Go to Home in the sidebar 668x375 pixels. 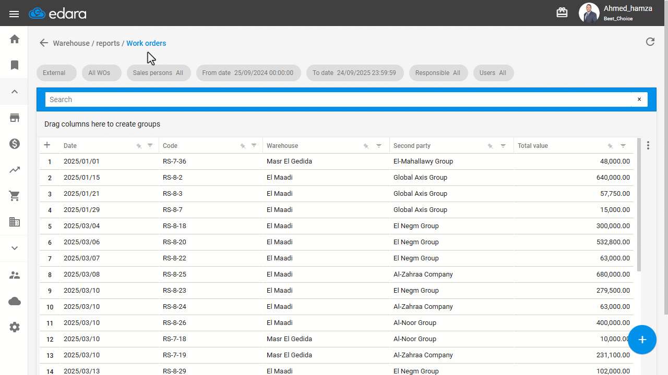(15, 39)
